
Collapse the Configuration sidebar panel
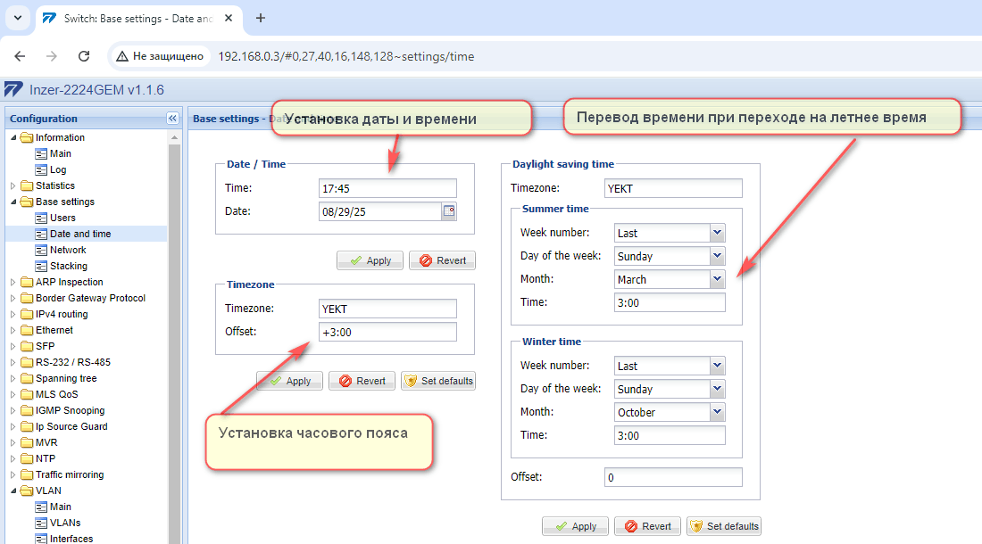172,119
